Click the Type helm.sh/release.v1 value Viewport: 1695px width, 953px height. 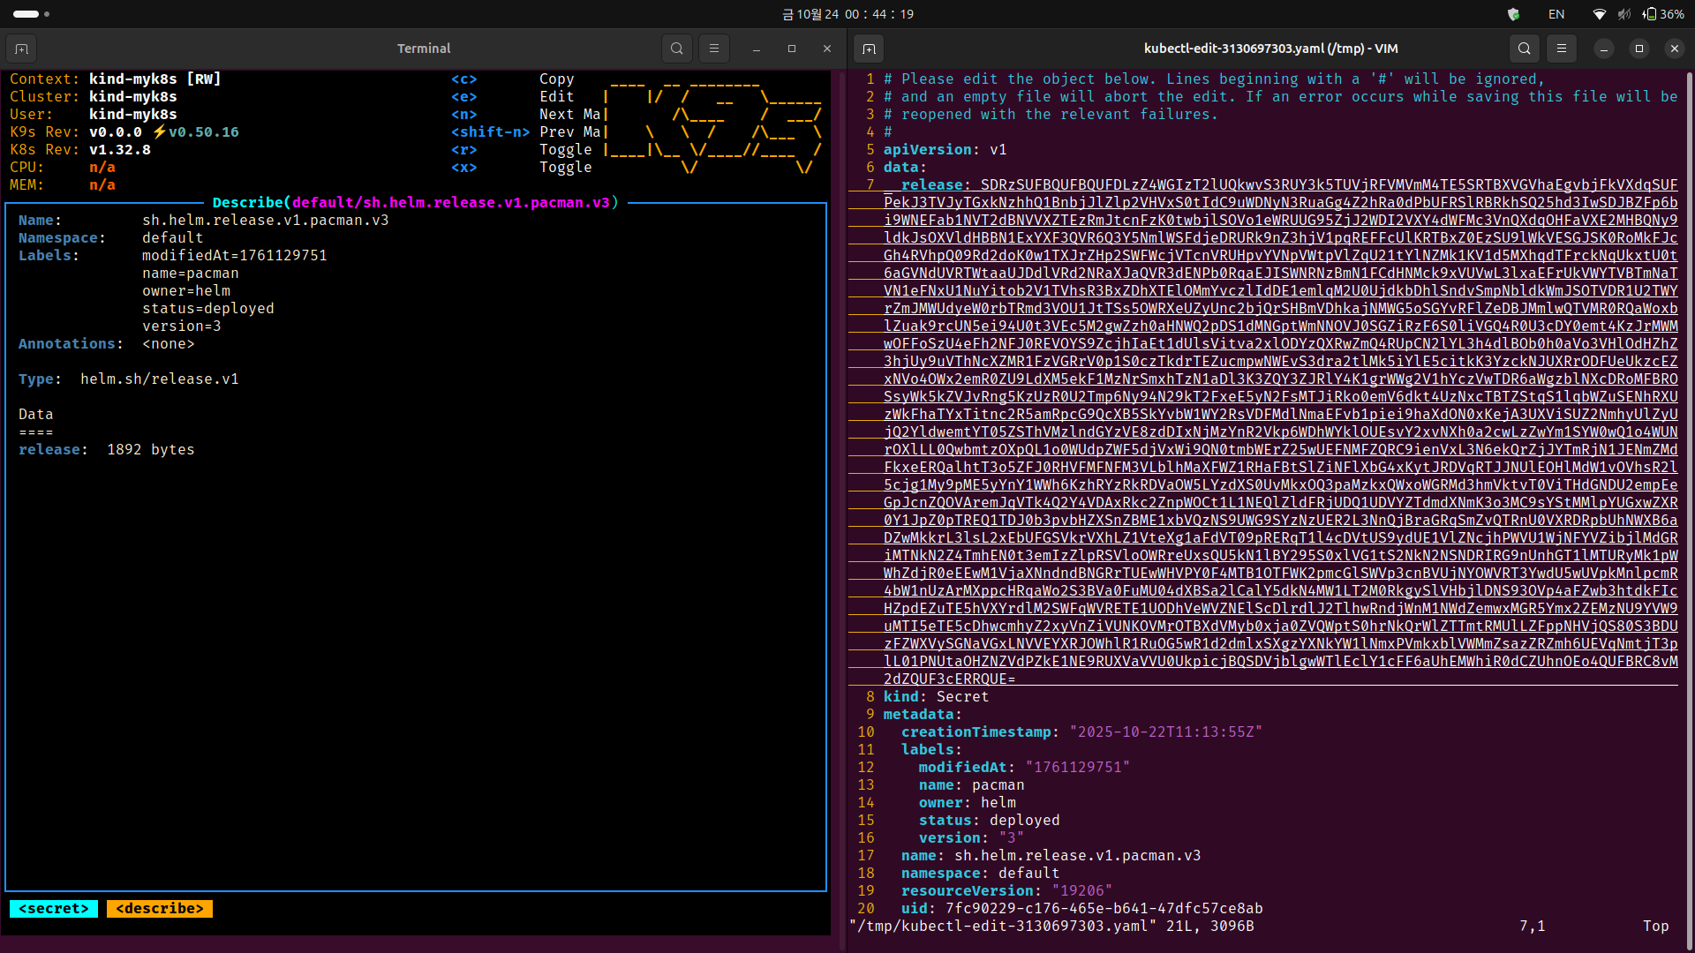[x=160, y=379]
